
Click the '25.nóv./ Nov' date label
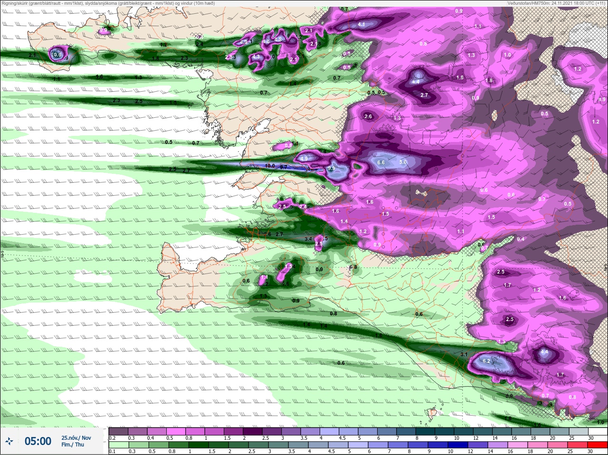pyautogui.click(x=76, y=438)
